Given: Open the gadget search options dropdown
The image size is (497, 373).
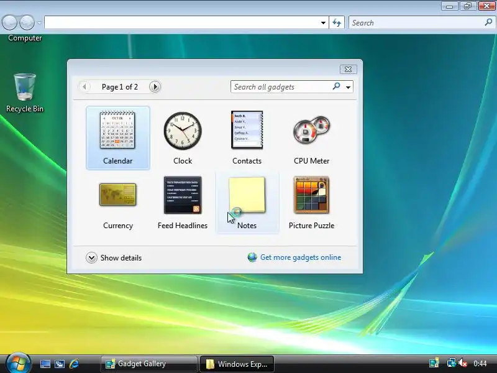Looking at the screenshot, I should [x=348, y=87].
